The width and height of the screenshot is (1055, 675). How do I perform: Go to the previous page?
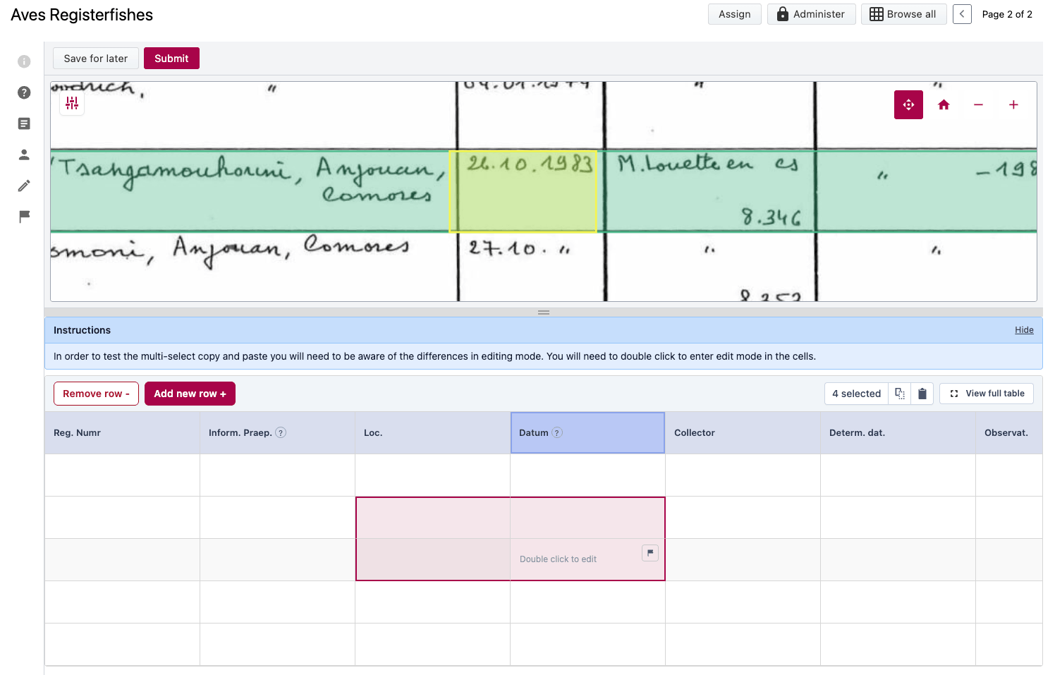[962, 14]
